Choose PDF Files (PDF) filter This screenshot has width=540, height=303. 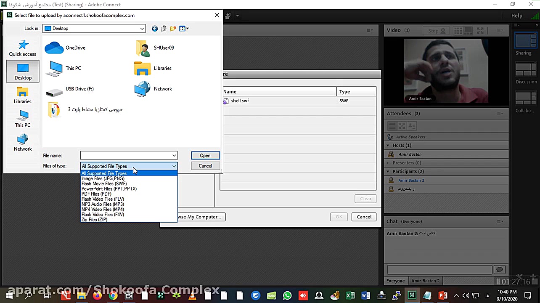tap(129, 194)
